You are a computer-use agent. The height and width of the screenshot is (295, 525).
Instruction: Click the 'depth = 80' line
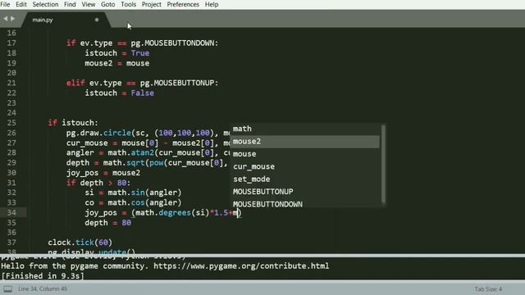pyautogui.click(x=107, y=223)
